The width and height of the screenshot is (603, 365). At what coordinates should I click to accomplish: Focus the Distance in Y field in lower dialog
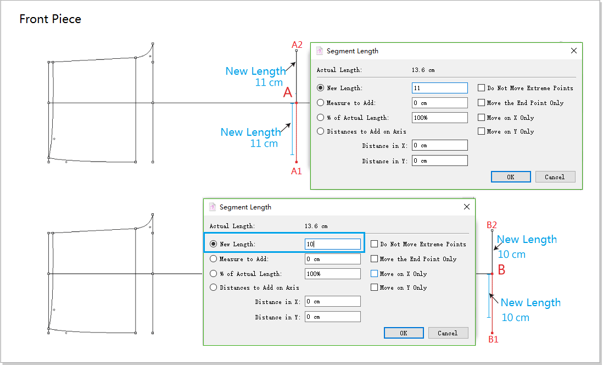pyautogui.click(x=332, y=317)
